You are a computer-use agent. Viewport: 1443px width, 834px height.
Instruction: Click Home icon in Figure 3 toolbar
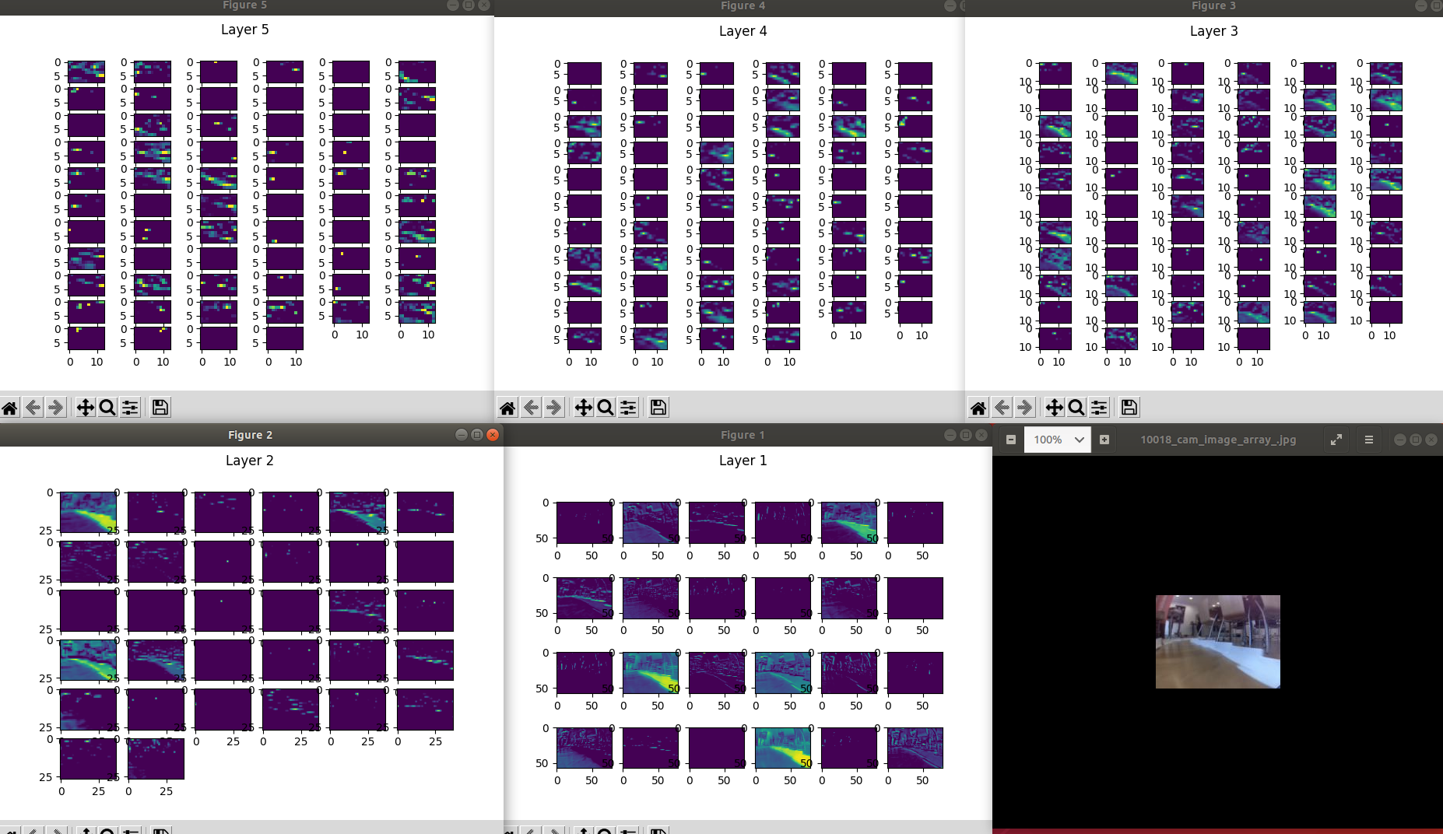978,408
